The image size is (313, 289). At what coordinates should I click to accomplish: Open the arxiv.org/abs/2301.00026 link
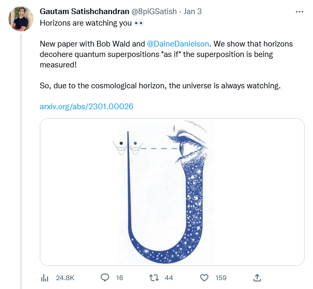point(86,107)
